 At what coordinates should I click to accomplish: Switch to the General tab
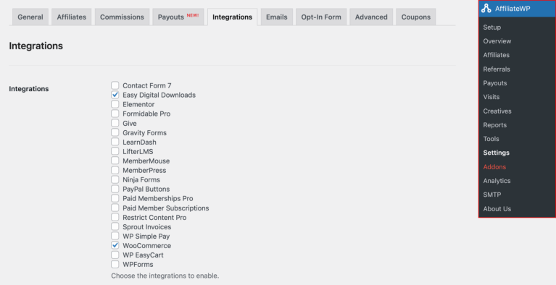pos(30,17)
